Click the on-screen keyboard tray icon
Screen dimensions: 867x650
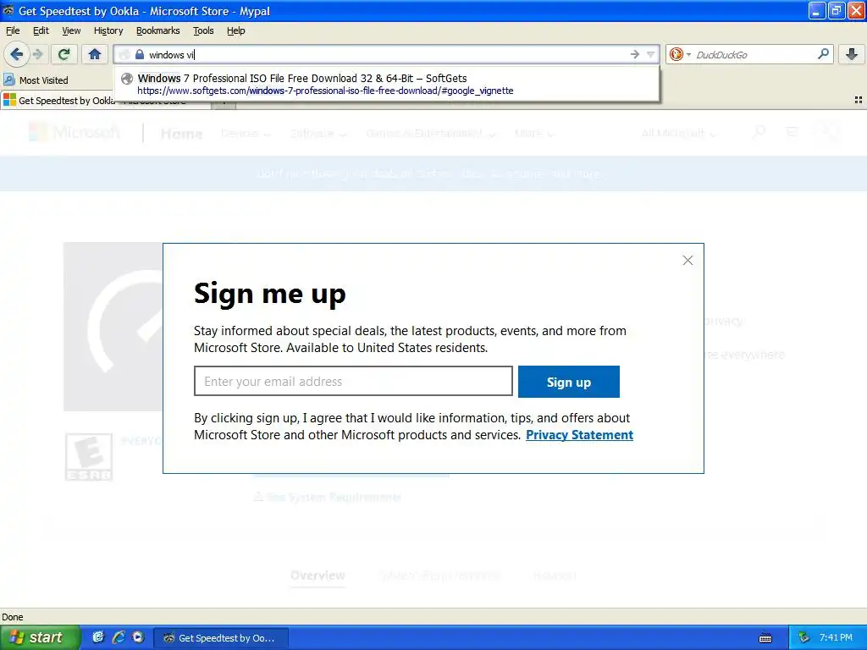[765, 638]
